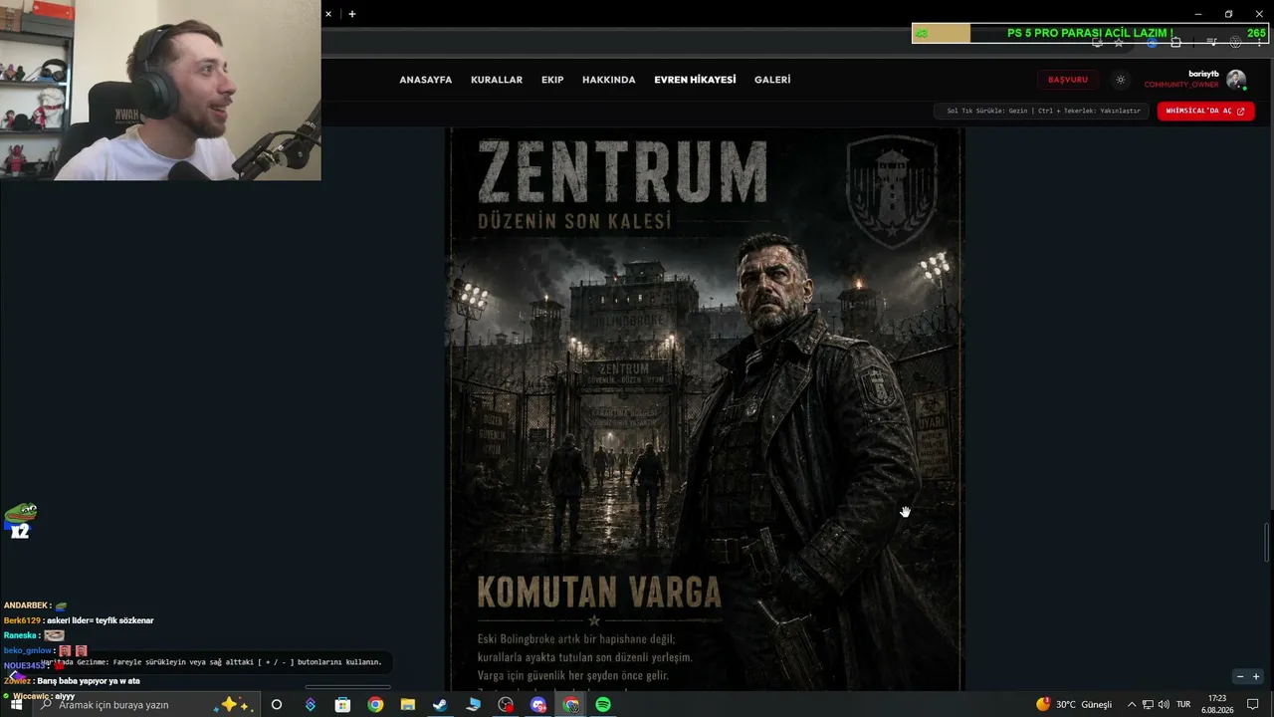This screenshot has width=1274, height=717.
Task: Open Chrome media controls icon
Action: (1212, 42)
